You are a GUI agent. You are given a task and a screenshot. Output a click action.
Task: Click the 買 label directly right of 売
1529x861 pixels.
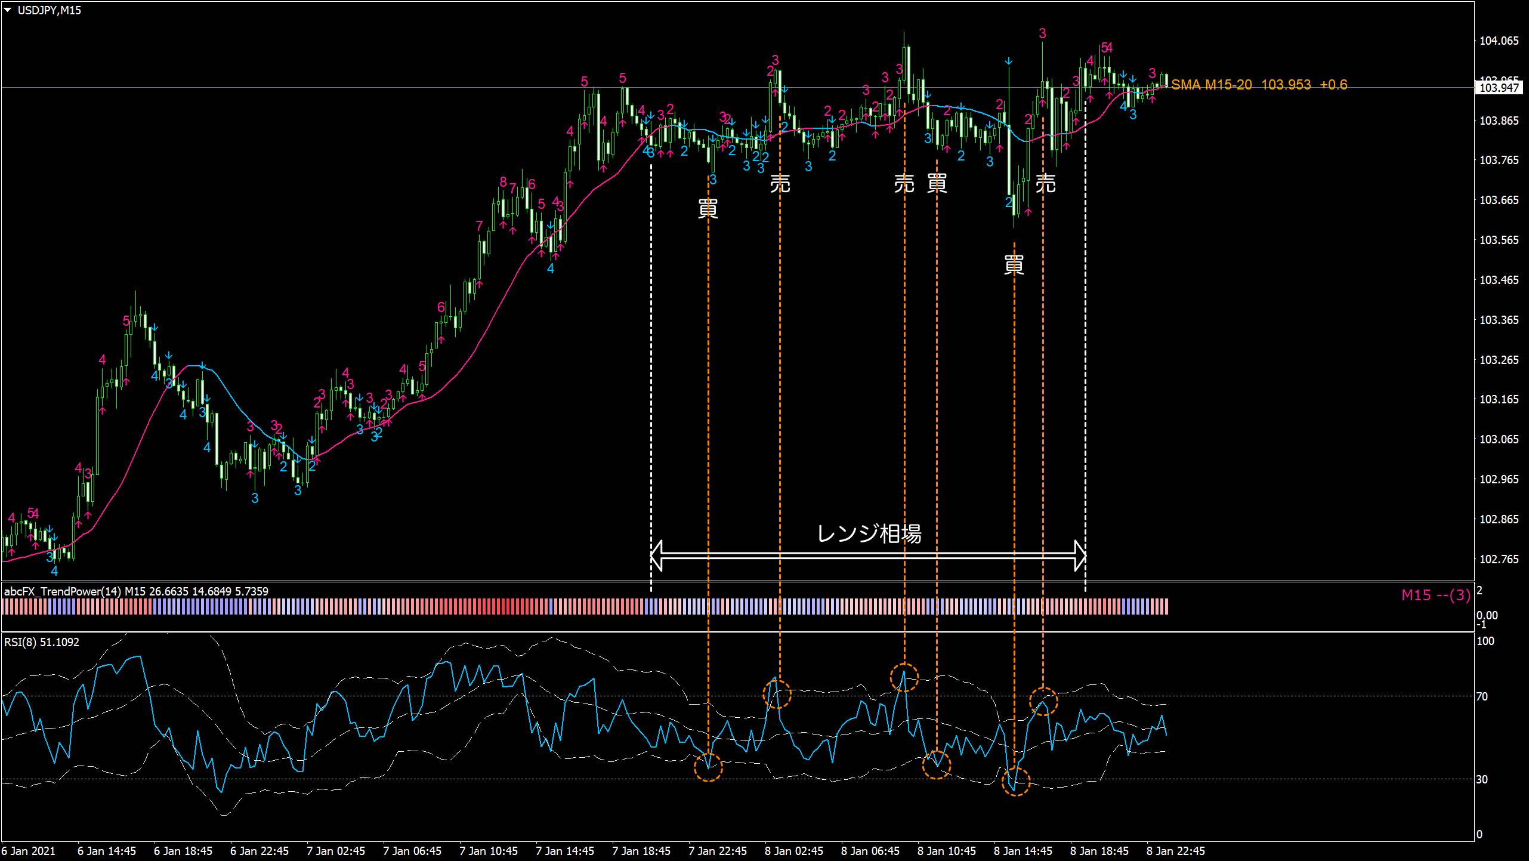(x=937, y=183)
